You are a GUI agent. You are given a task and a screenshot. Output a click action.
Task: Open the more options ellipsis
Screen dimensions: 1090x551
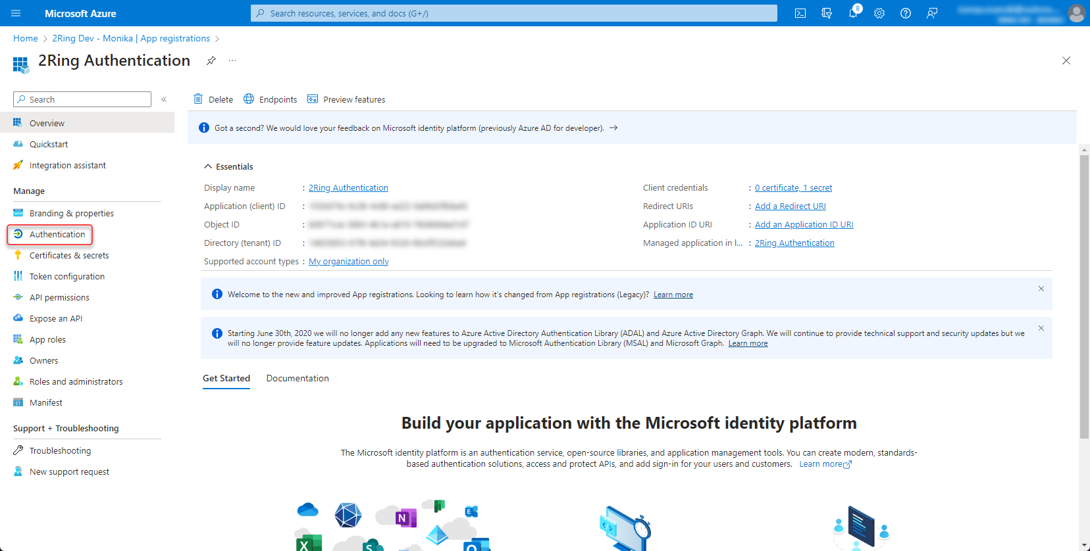tap(232, 60)
